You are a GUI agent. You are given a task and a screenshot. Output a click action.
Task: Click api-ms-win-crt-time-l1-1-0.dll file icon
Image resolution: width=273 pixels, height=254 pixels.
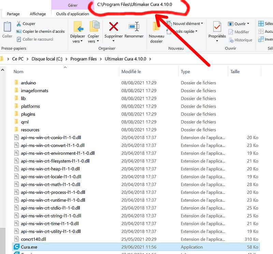(16, 223)
